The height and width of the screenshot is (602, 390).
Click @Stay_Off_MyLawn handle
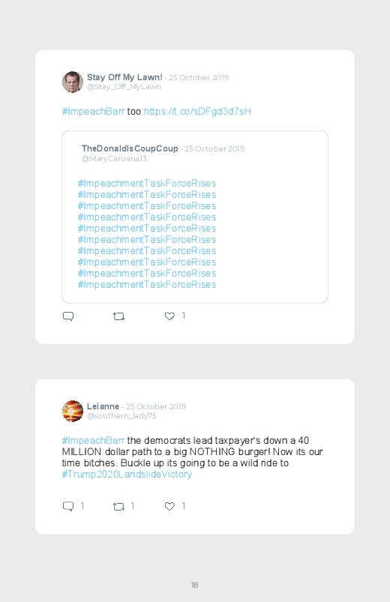click(x=124, y=87)
